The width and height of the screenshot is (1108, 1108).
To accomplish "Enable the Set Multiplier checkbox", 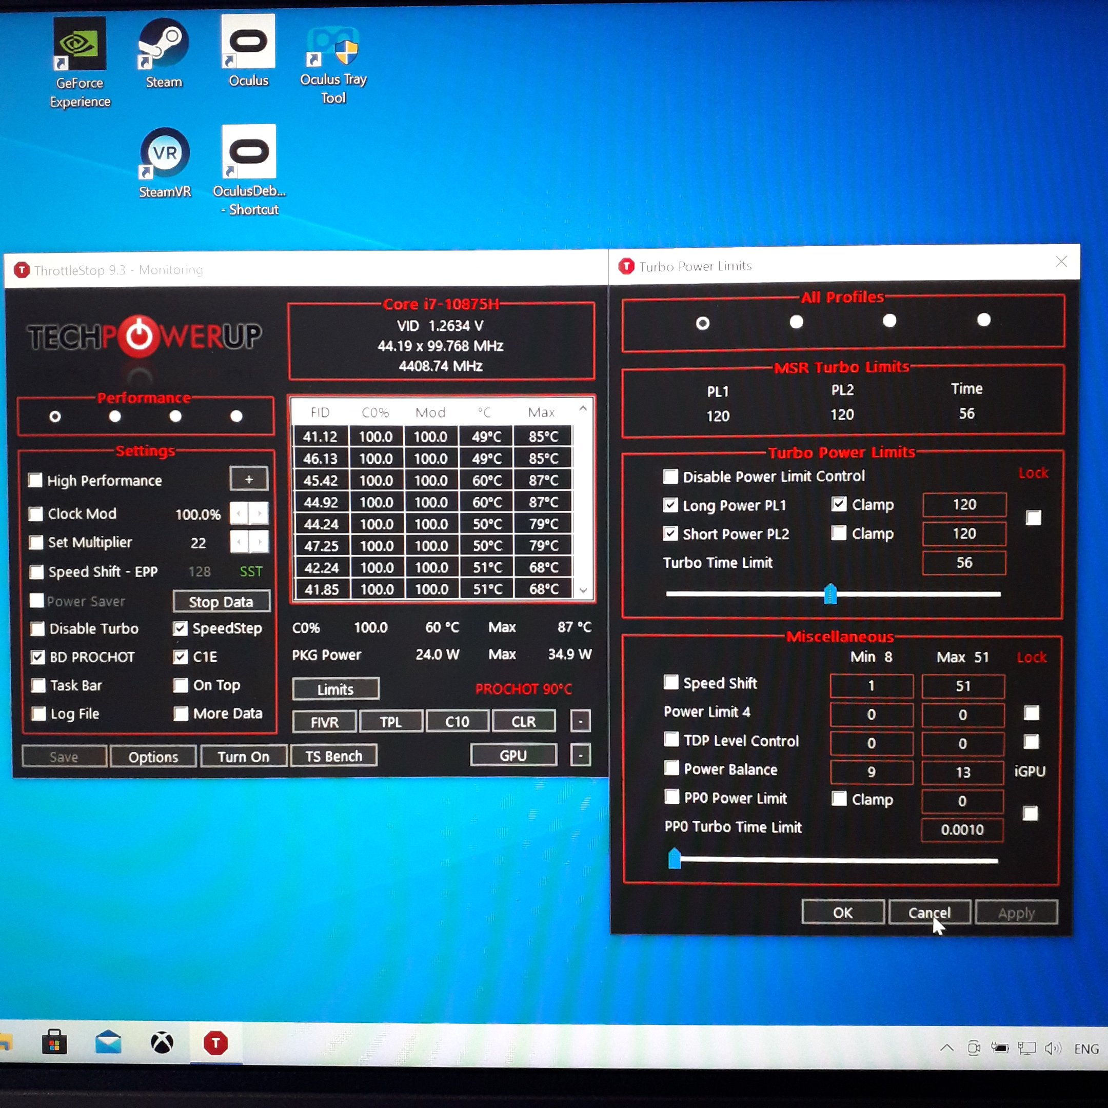I will 36,542.
